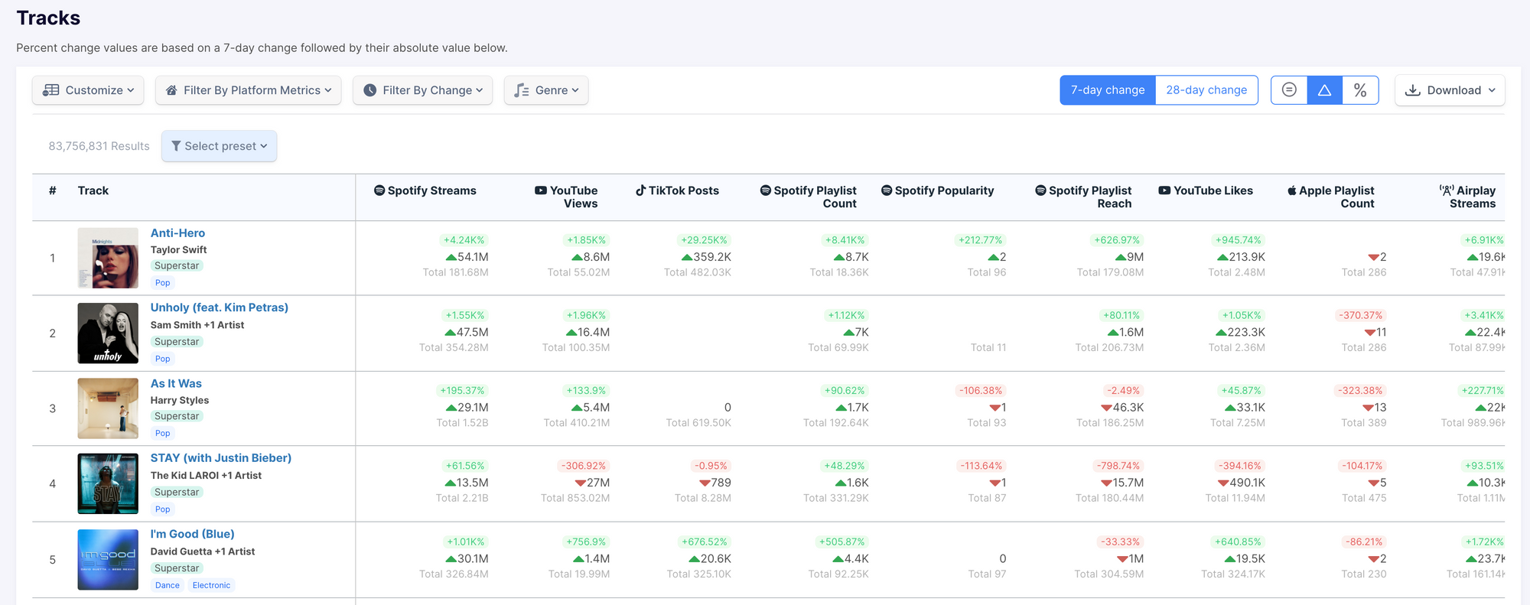
Task: Click the Download button
Action: coord(1449,90)
